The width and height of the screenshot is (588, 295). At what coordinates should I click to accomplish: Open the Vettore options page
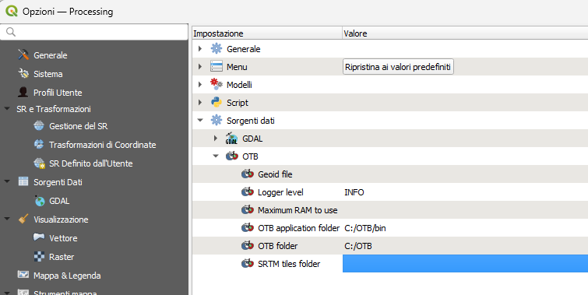tap(63, 238)
